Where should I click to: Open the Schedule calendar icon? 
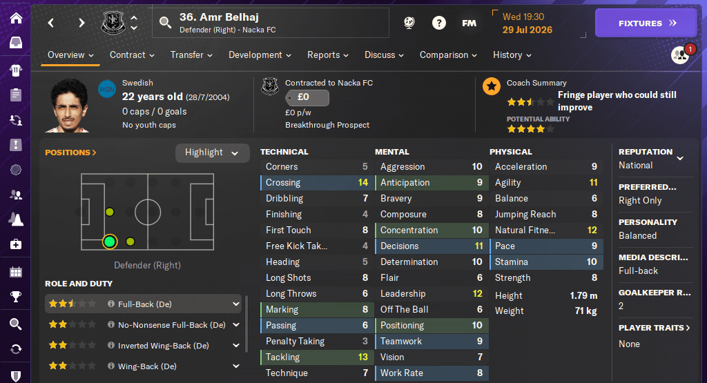point(15,271)
